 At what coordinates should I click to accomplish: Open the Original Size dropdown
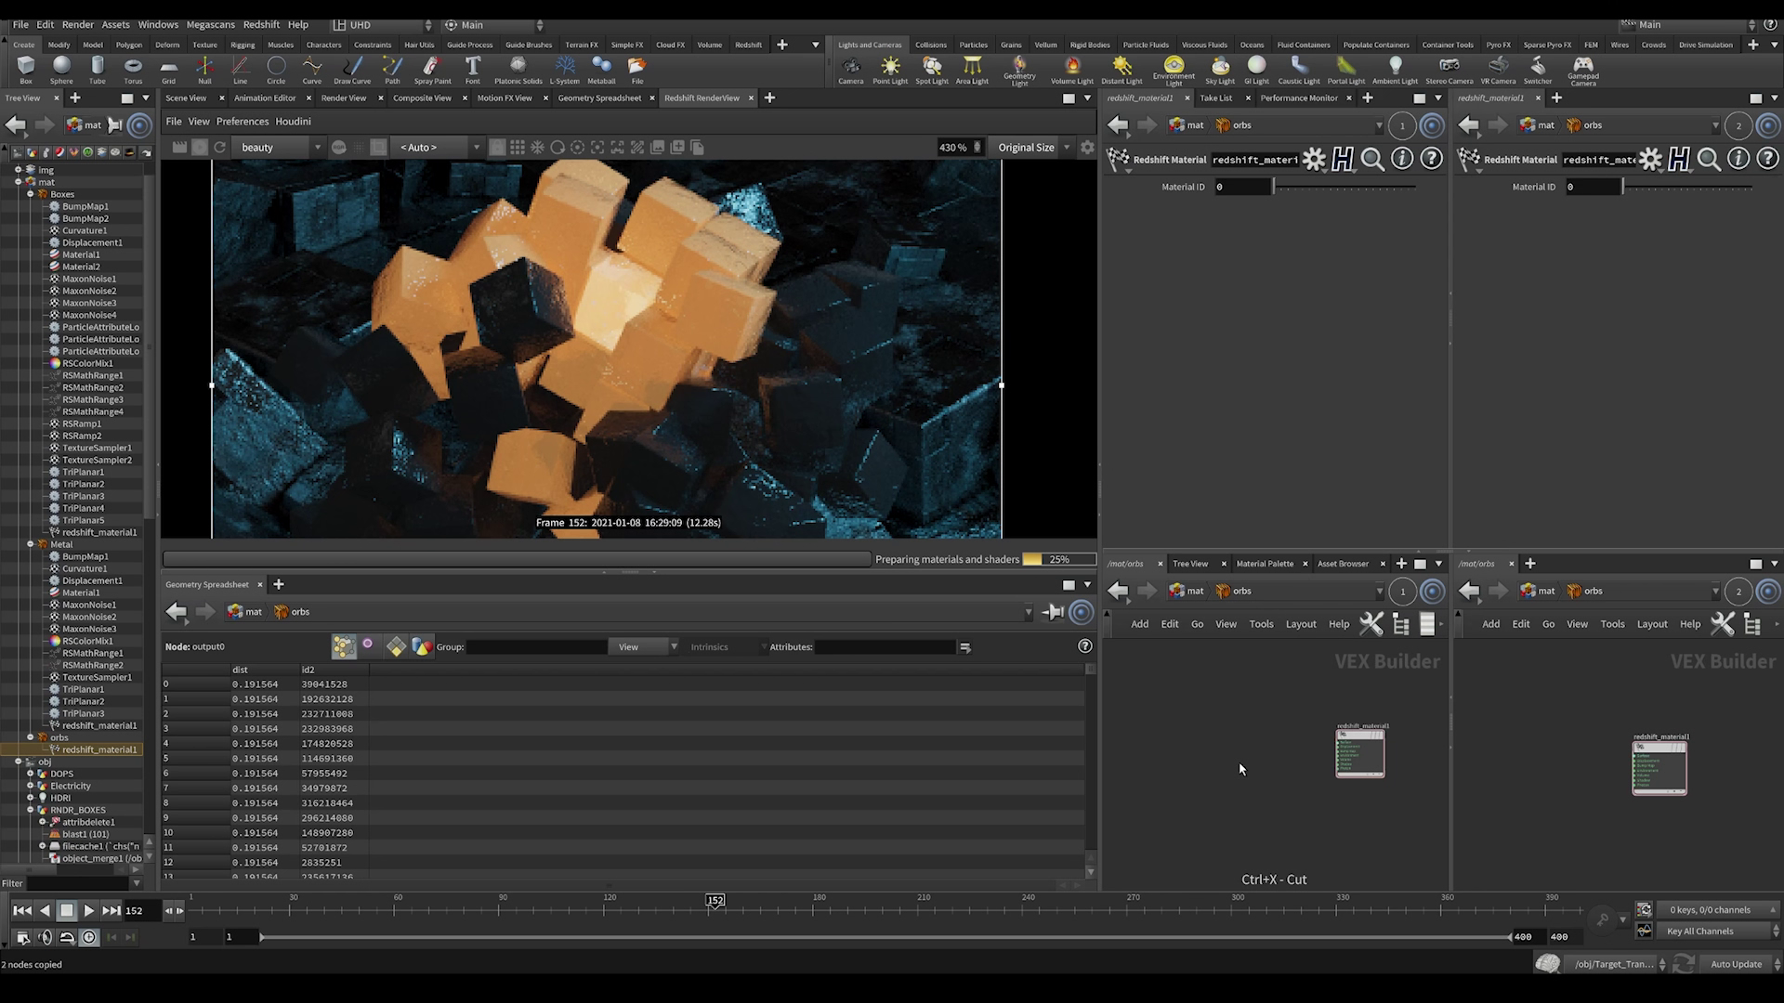tap(1033, 148)
